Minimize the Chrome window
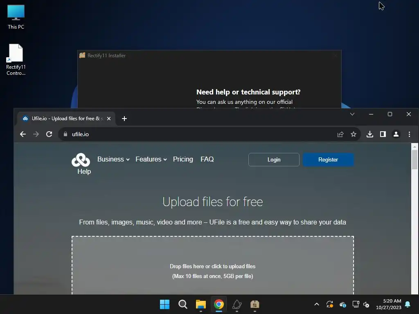 [x=371, y=114]
